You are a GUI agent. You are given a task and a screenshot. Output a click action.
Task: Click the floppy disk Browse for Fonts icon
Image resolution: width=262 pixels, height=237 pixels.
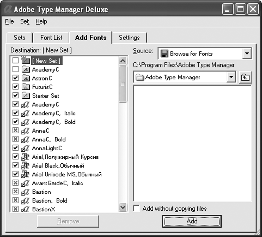click(164, 54)
